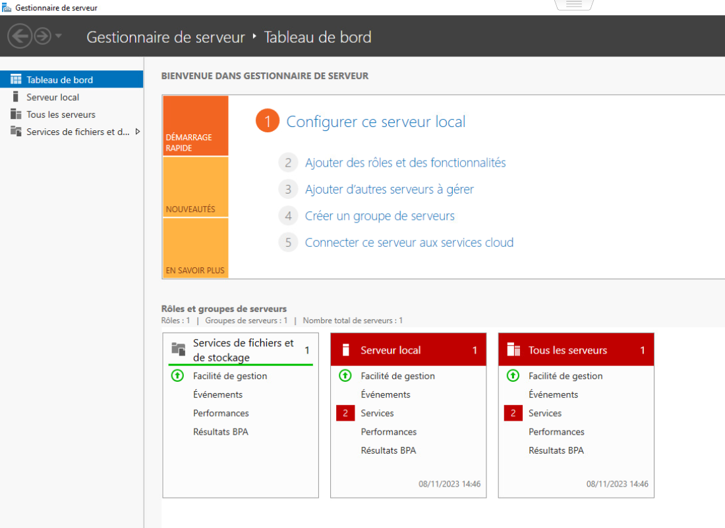Image resolution: width=725 pixels, height=528 pixels.
Task: Open Configurer ce serveur local link
Action: click(x=376, y=122)
